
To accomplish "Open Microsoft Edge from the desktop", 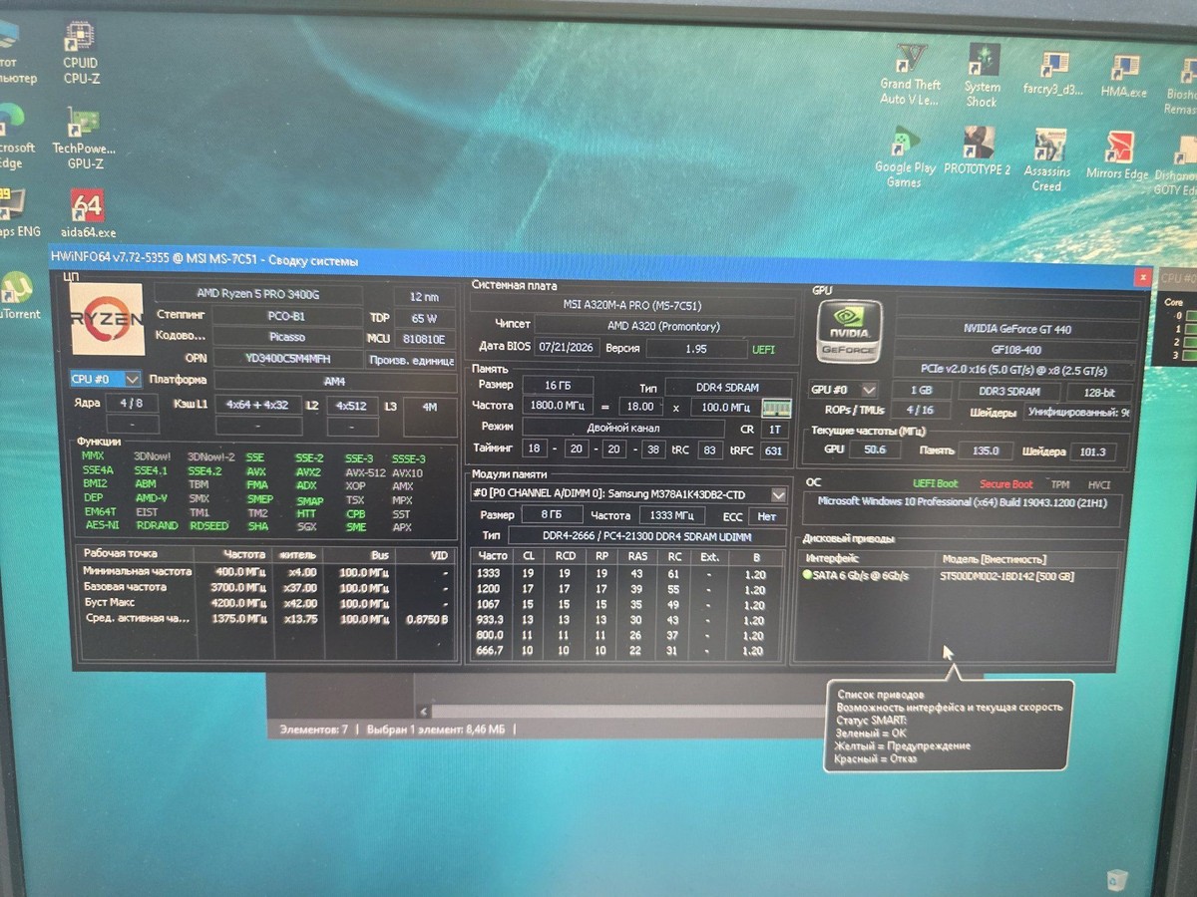I will pos(15,137).
